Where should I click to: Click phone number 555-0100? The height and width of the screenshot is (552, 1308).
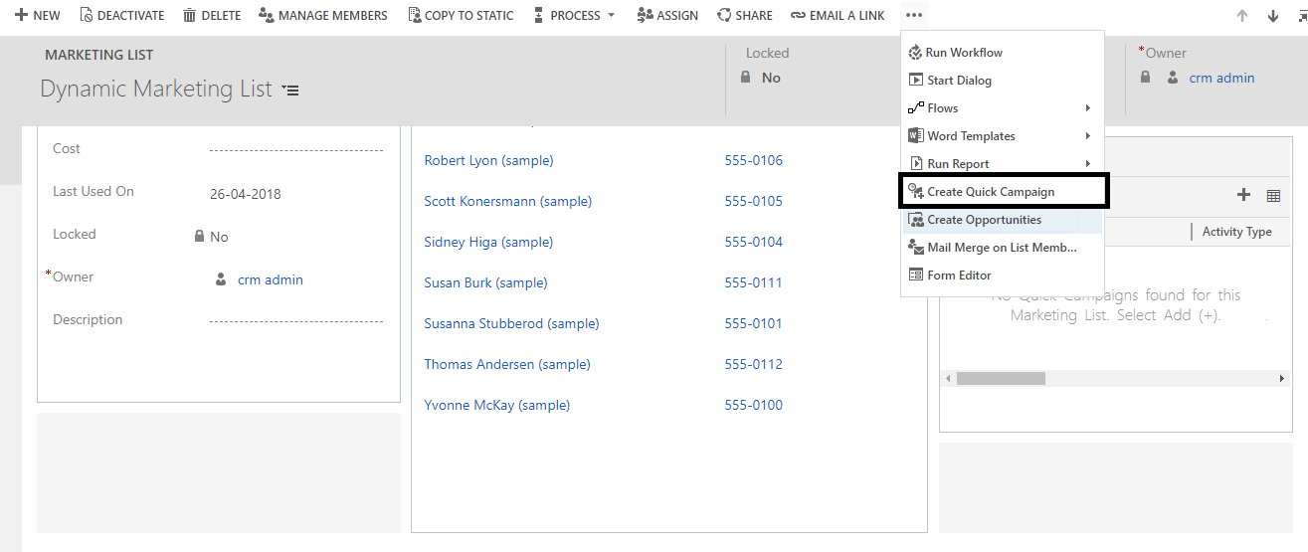click(x=753, y=405)
